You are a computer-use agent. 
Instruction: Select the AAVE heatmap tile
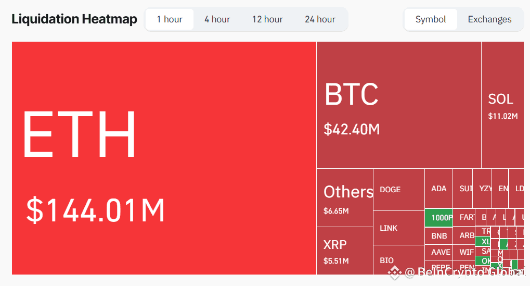coord(439,252)
